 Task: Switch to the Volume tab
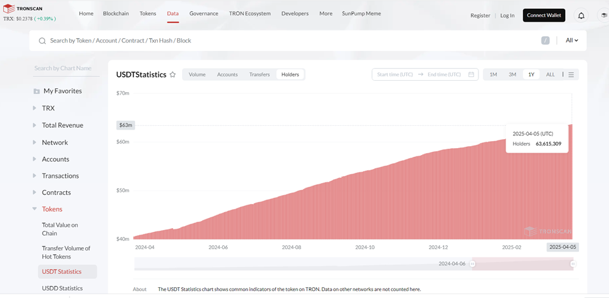(x=197, y=74)
